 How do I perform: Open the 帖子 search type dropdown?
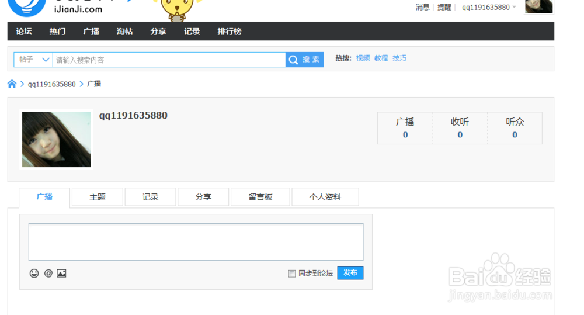tap(33, 60)
